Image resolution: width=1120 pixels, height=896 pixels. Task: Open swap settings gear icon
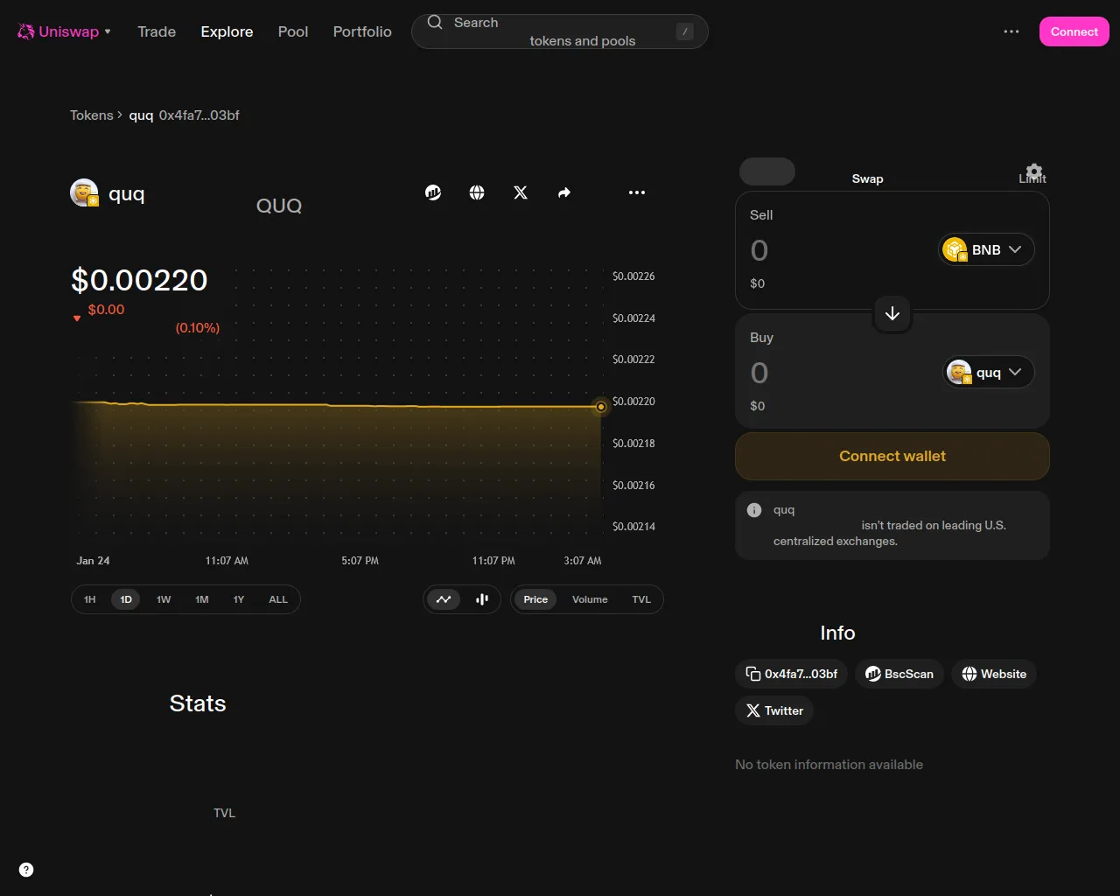click(1034, 171)
